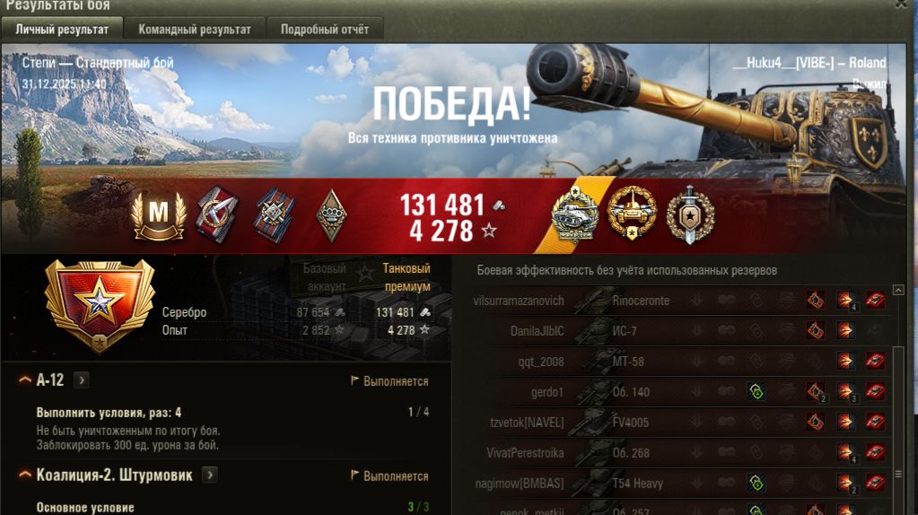The image size is (918, 515).
Task: Collapse the A-12 mission section
Action: click(25, 380)
